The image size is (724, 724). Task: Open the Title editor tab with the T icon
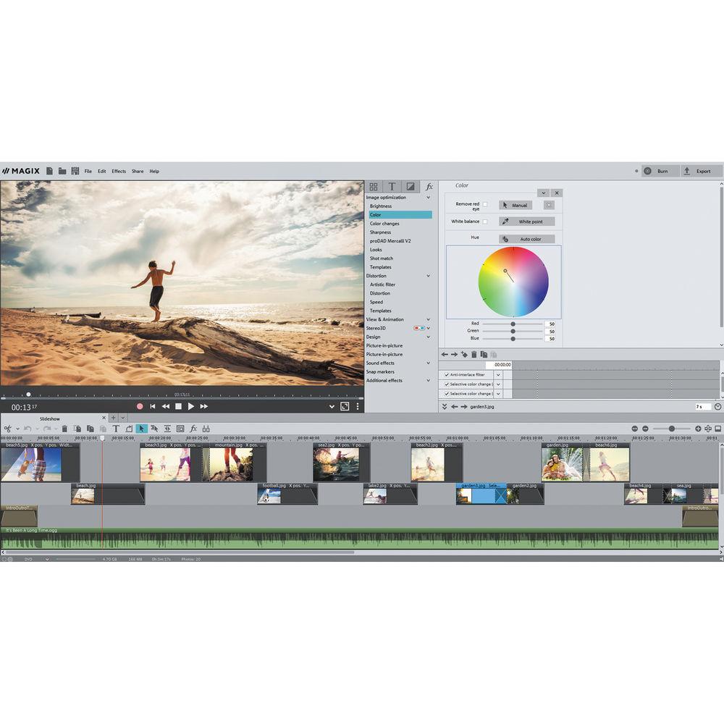tap(392, 186)
